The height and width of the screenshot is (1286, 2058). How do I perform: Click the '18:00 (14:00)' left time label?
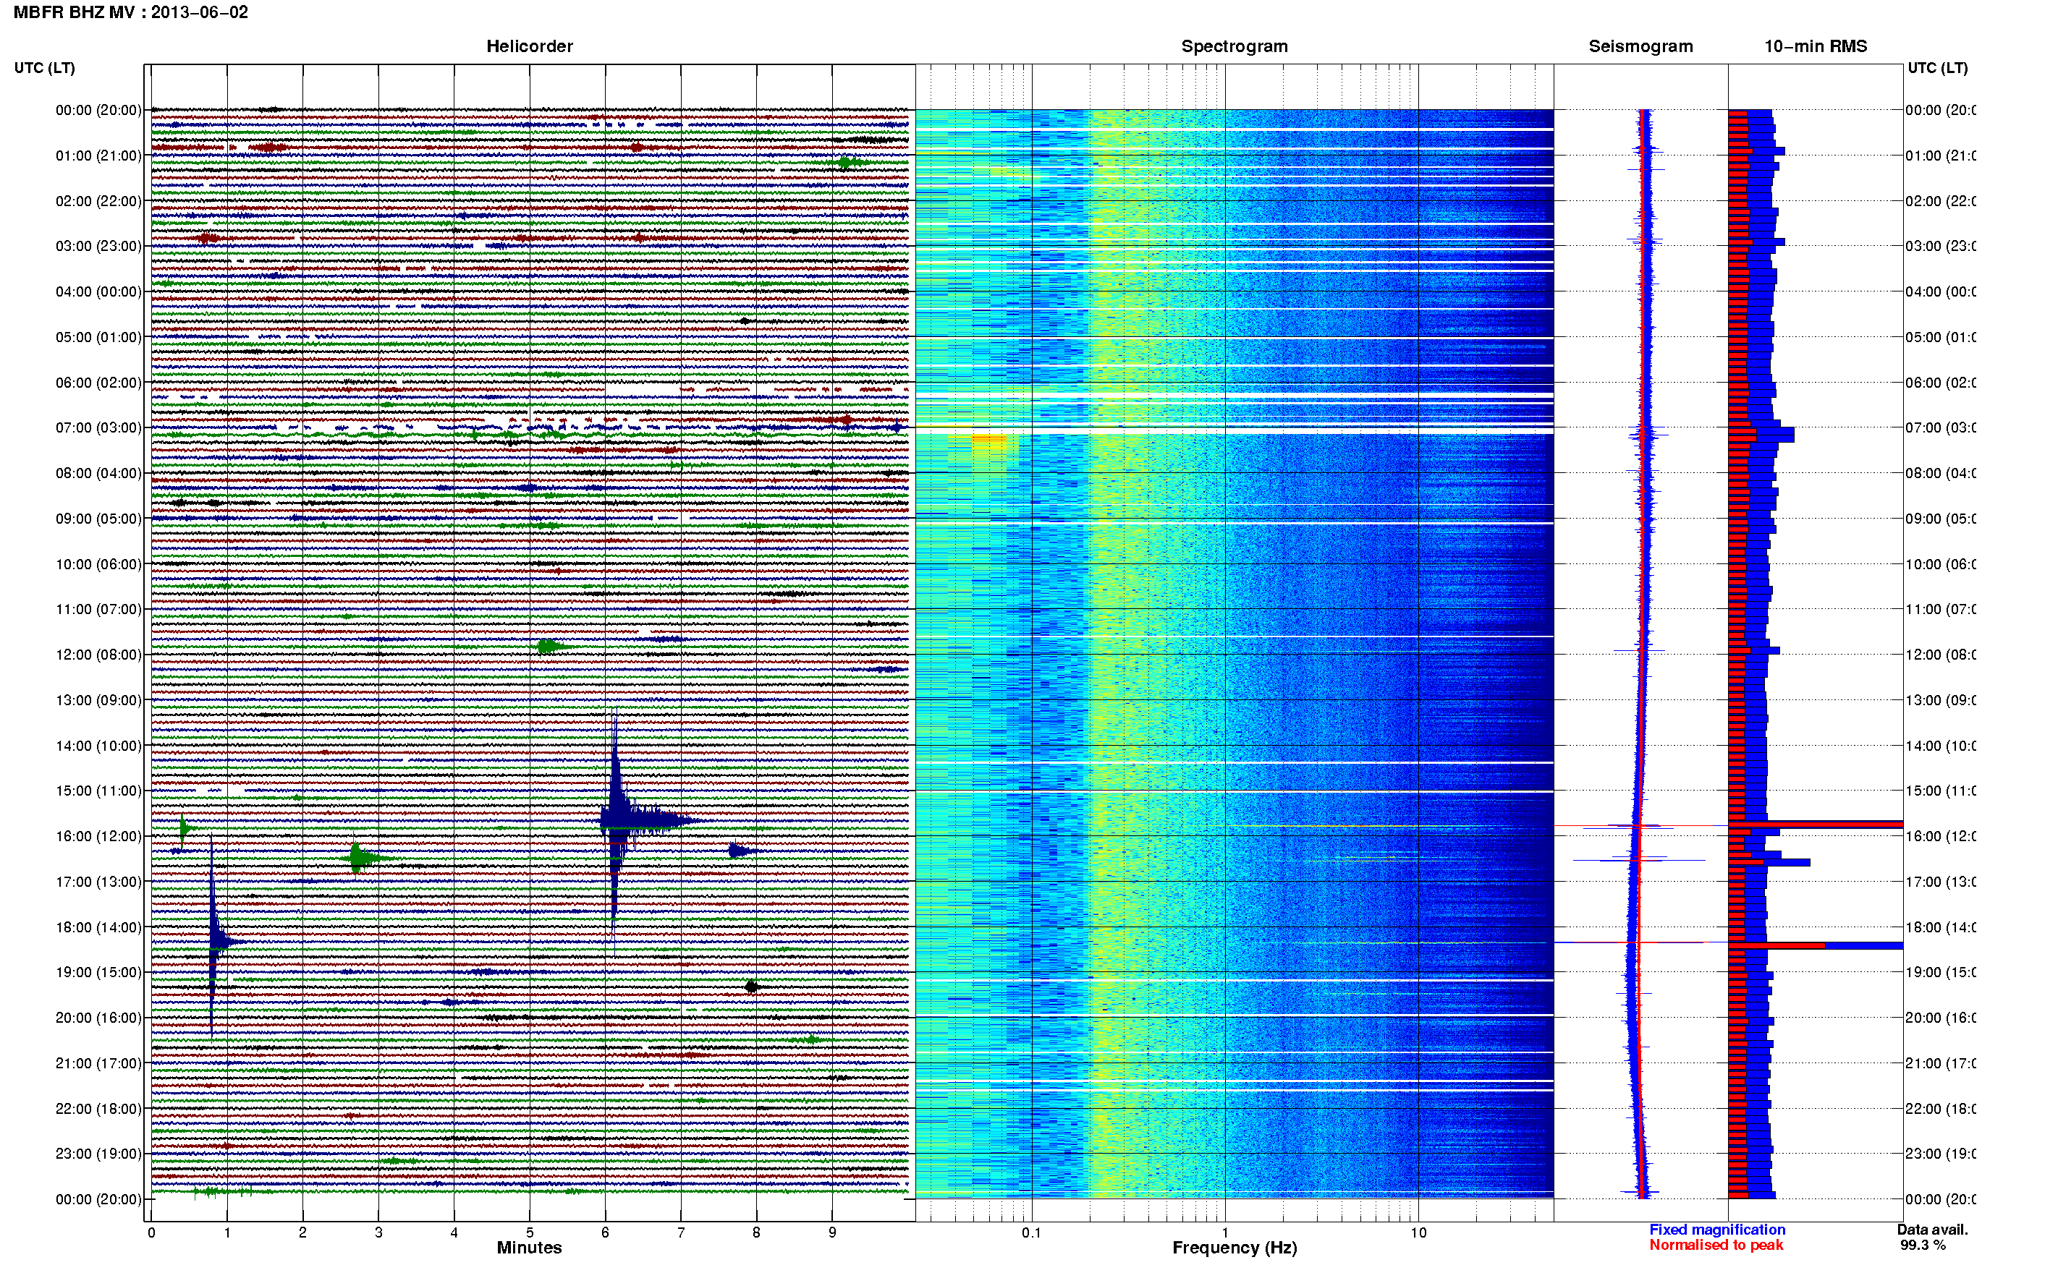[98, 927]
